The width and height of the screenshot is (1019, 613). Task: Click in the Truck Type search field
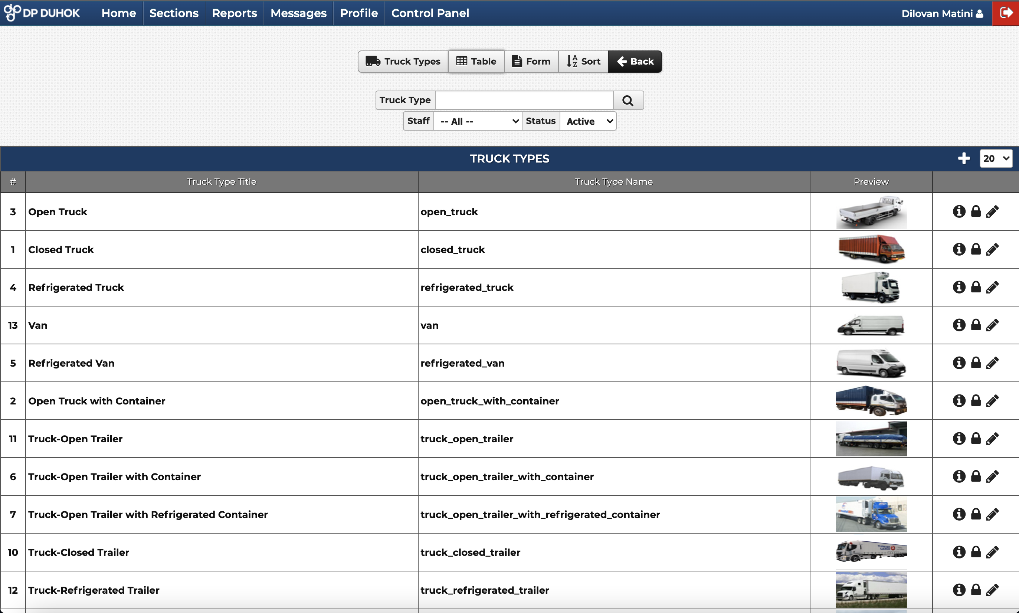524,101
